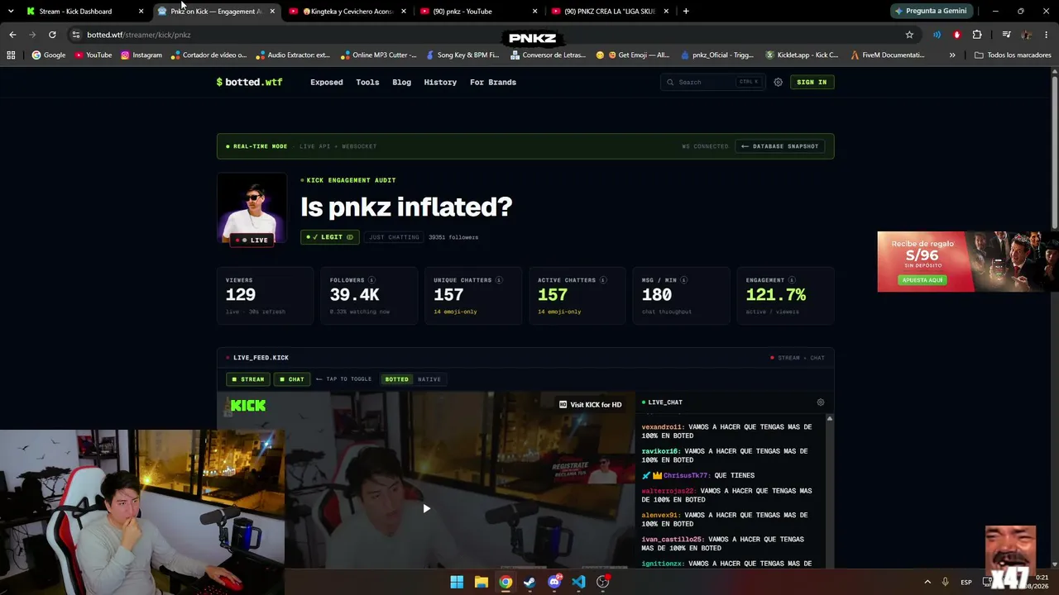
Task: Open the For Brands page
Action: click(x=493, y=82)
